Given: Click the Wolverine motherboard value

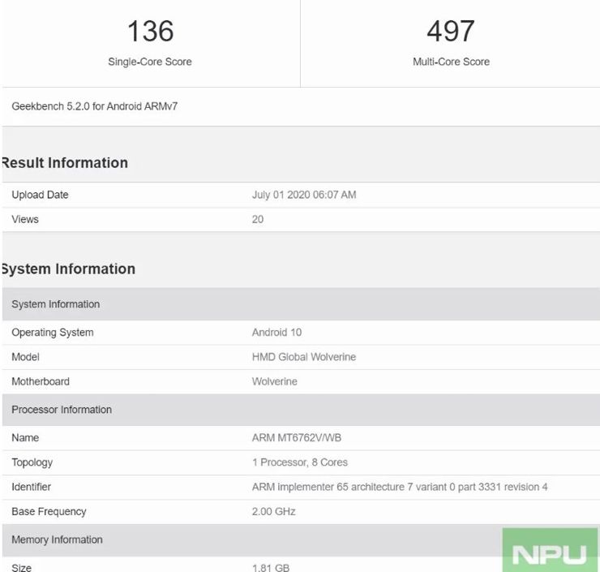Looking at the screenshot, I should click(x=275, y=381).
